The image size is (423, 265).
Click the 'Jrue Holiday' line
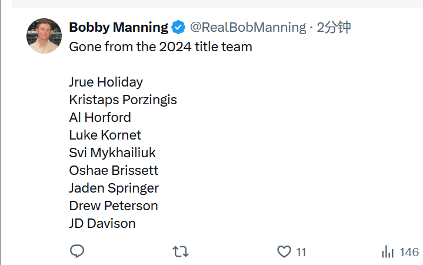pyautogui.click(x=106, y=82)
